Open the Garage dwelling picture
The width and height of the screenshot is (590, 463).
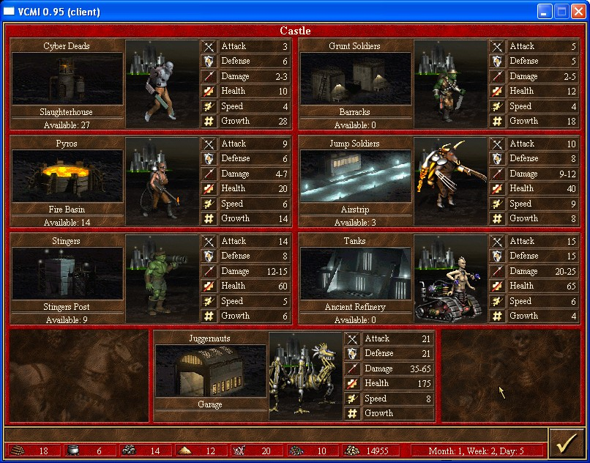pos(211,371)
